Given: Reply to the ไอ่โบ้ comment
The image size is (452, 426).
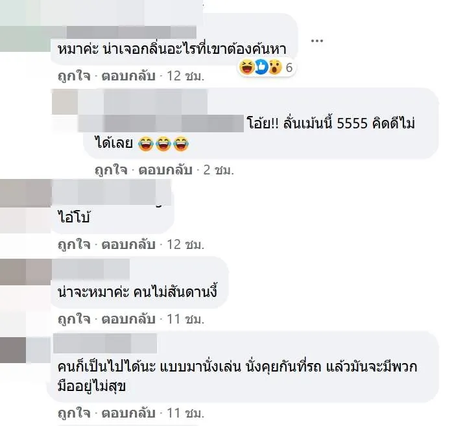Looking at the screenshot, I should click(128, 244).
